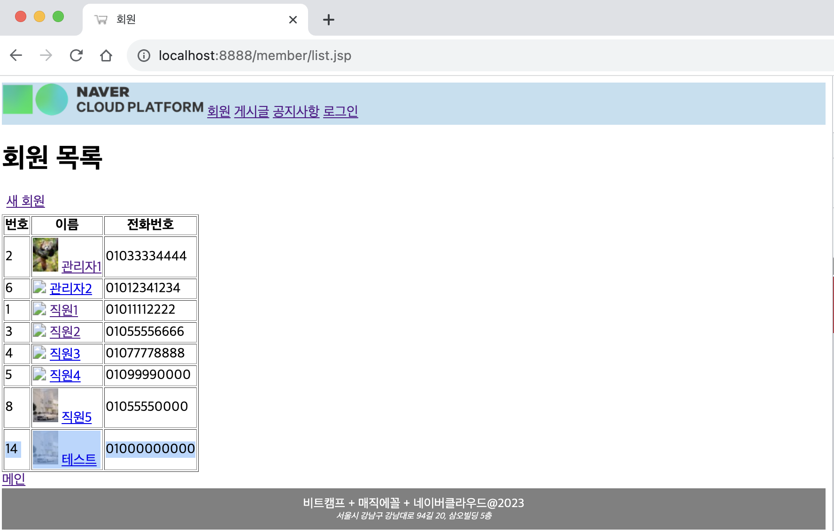This screenshot has width=834, height=531.
Task: Click the 새 회원 link
Action: click(25, 201)
